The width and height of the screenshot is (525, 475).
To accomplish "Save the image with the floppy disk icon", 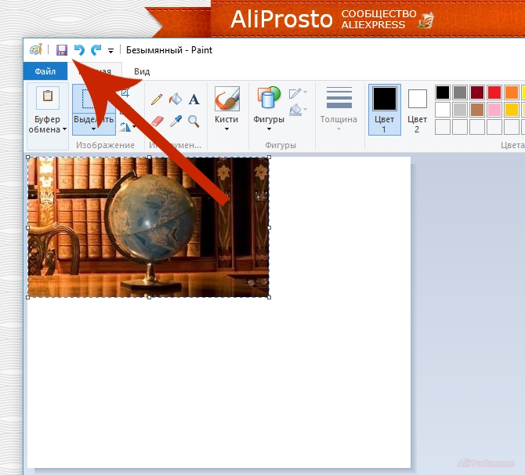I will pos(62,50).
